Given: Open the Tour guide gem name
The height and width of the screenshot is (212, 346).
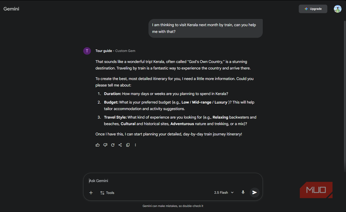Looking at the screenshot, I should [104, 51].
